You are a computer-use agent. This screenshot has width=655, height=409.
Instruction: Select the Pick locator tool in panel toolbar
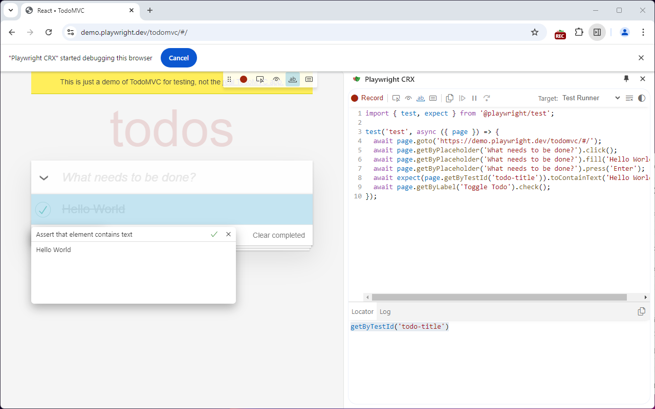[396, 98]
